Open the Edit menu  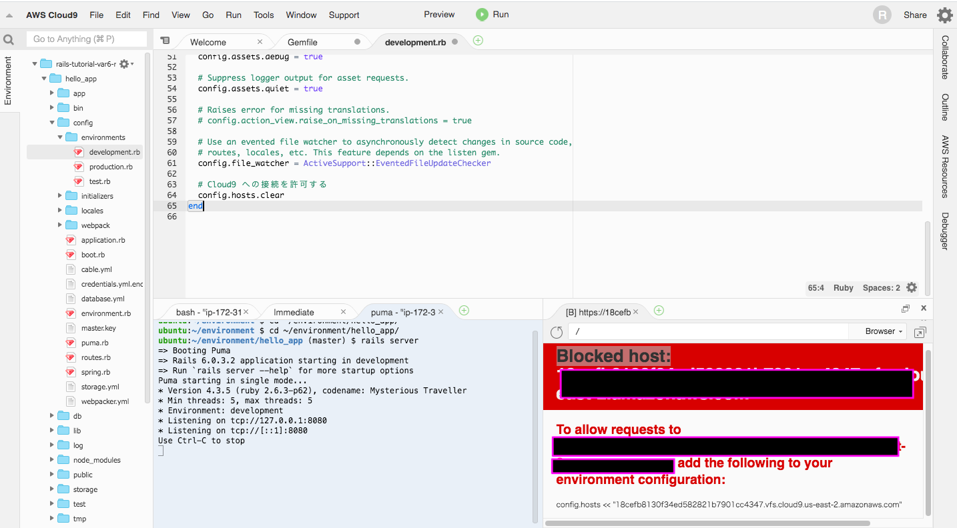pos(123,15)
